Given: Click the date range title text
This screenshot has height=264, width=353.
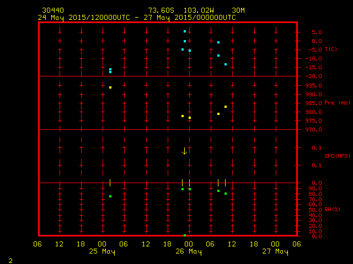Looking at the screenshot, I should (x=137, y=17).
